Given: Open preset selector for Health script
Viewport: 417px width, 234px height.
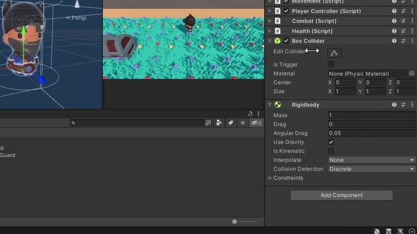Looking at the screenshot, I should [x=403, y=31].
